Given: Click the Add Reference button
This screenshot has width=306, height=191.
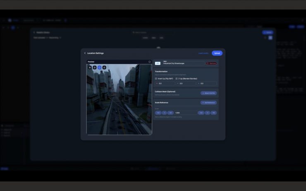Looking at the screenshot, I should (x=208, y=103).
